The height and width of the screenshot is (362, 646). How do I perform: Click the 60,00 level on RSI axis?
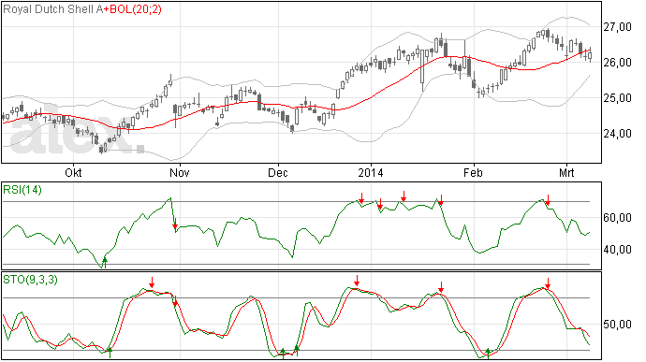[617, 218]
